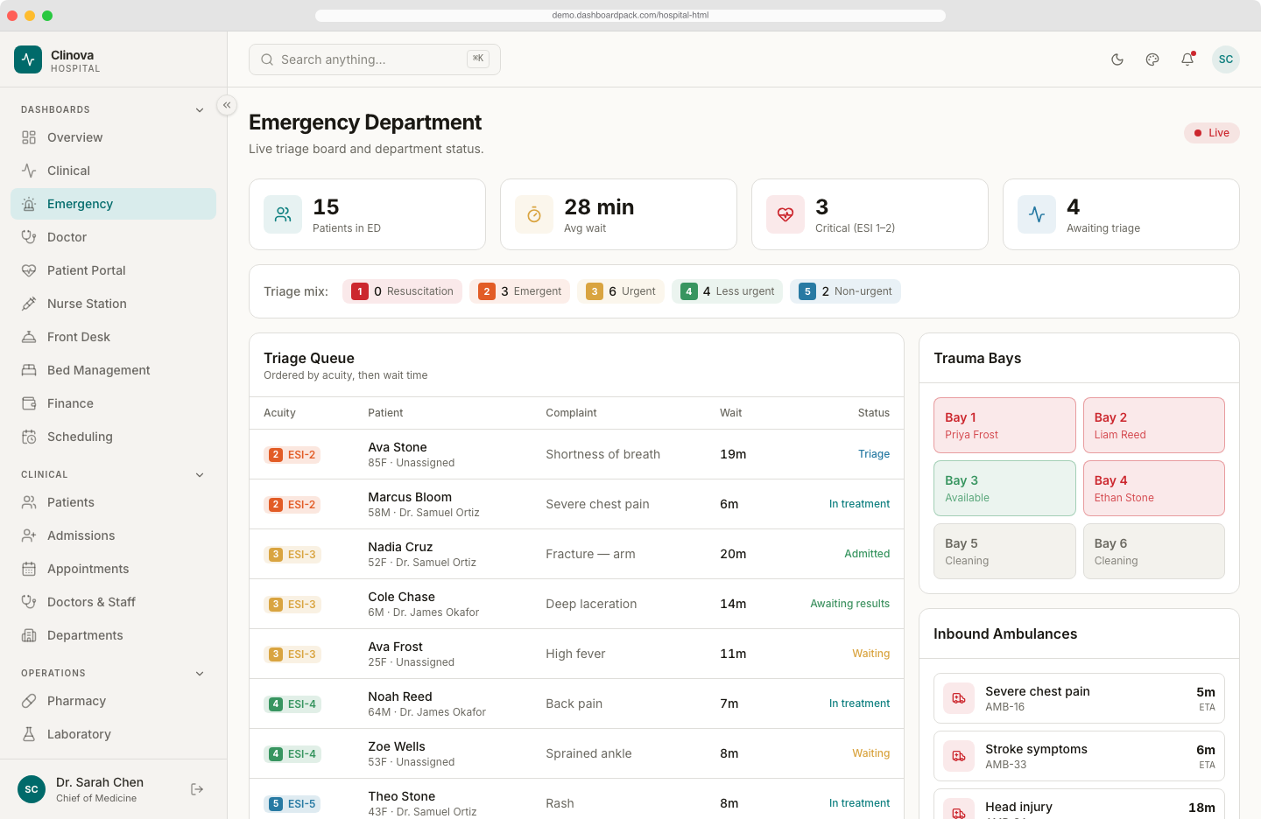Open Nurse Station page
1261x819 pixels.
[x=113, y=304]
